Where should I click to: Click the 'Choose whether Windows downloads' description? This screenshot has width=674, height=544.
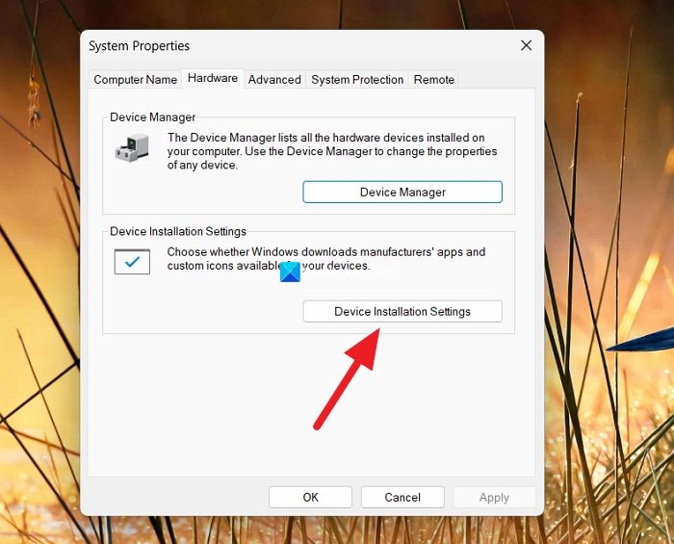(x=326, y=259)
